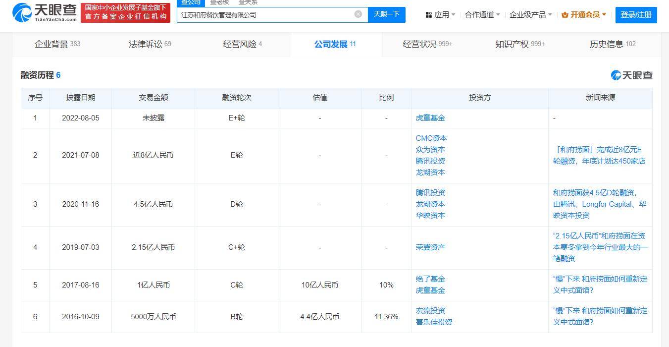
Task: Click the 虎童基金 investor link
Action: [430, 118]
